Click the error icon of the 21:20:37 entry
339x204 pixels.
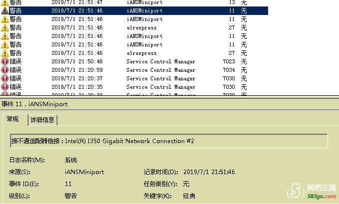click(5, 78)
